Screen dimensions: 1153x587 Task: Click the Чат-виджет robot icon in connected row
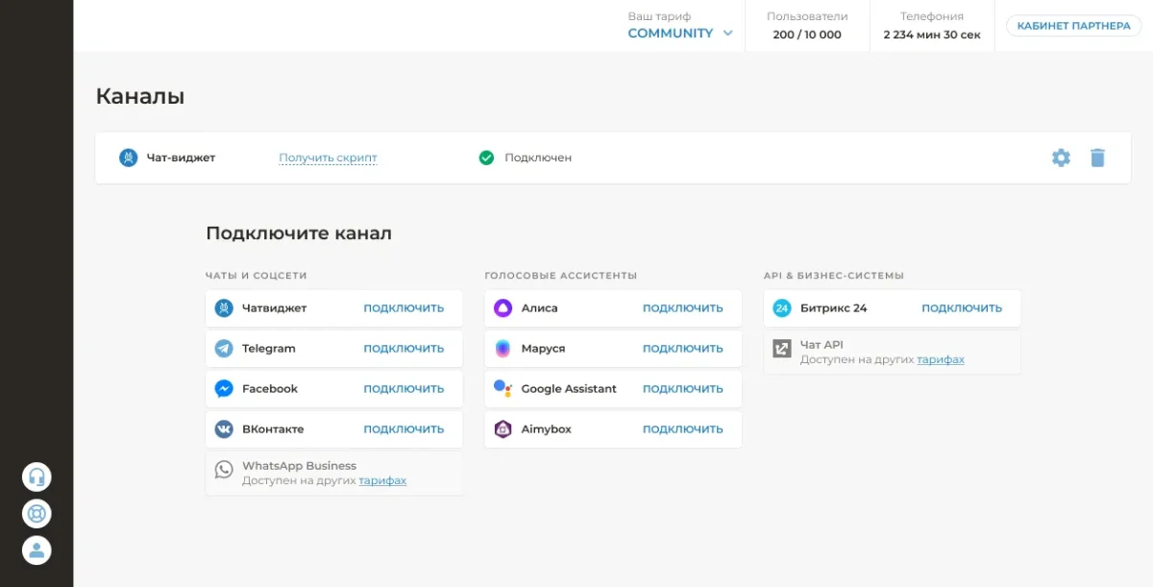(x=129, y=158)
